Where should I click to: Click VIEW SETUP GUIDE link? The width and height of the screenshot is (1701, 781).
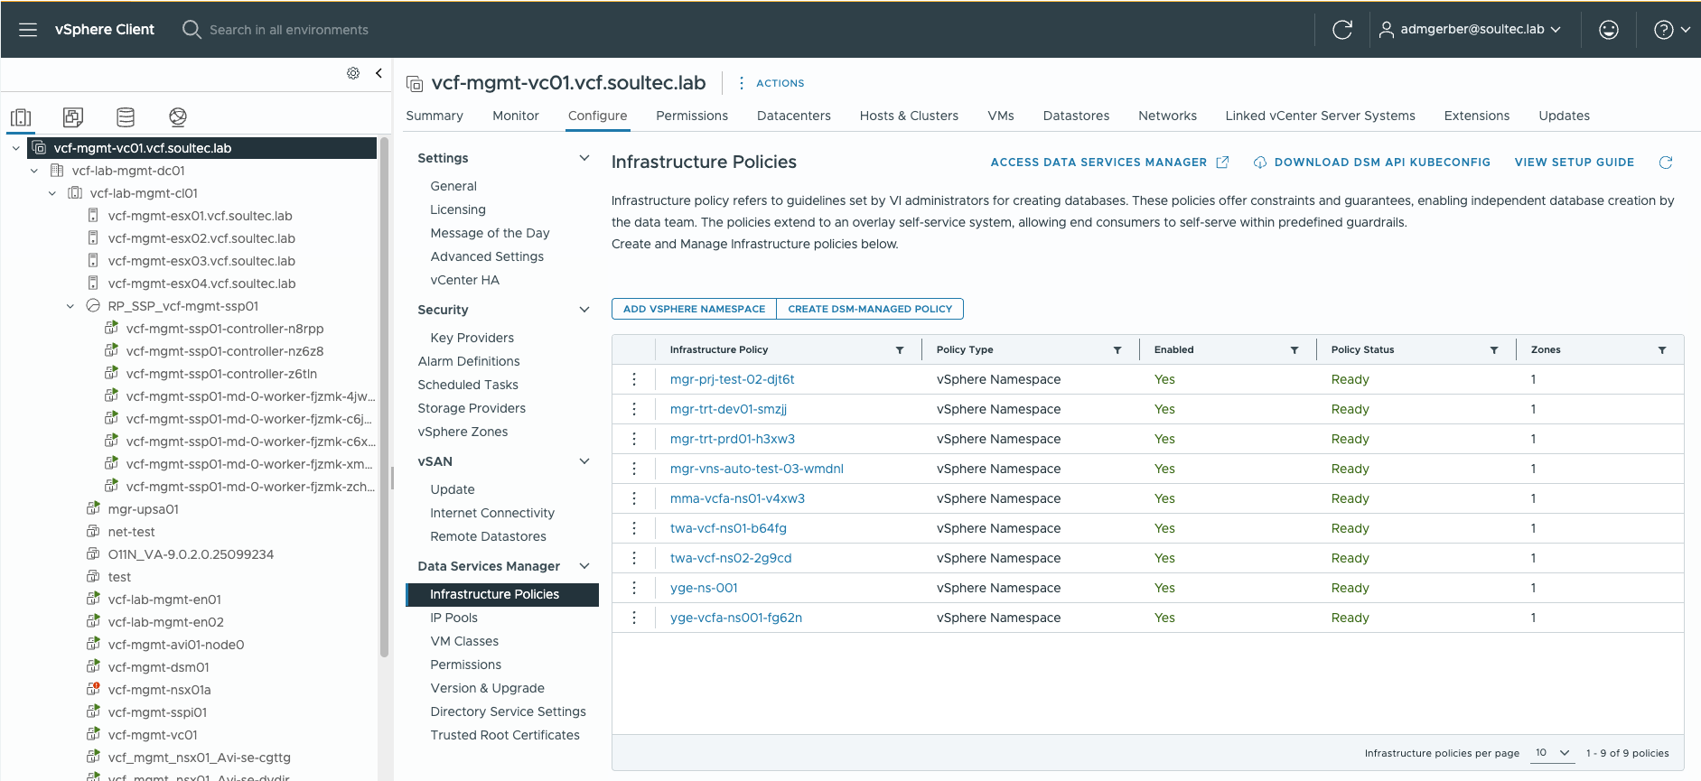(1575, 163)
